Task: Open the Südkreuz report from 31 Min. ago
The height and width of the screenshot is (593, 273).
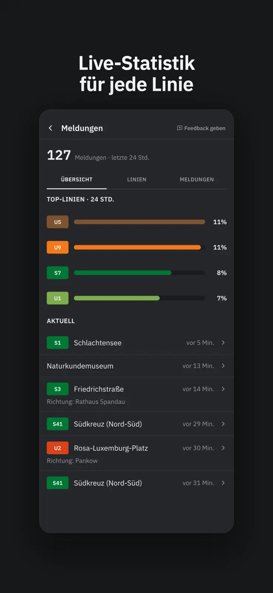Action: 136,483
